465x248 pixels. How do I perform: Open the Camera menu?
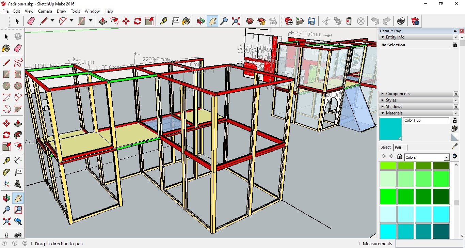pyautogui.click(x=45, y=11)
